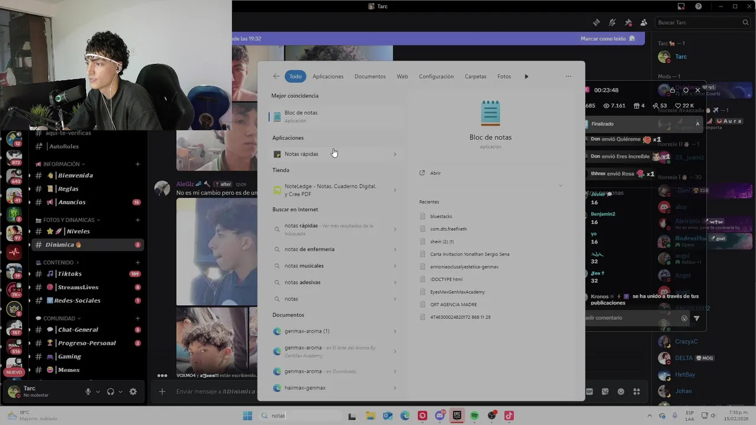Expand Notas rápidas result chevron
This screenshot has height=425, width=756.
click(x=395, y=154)
